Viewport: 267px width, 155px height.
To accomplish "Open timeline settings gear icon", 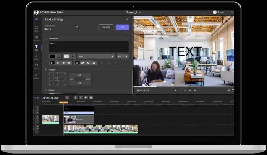I will (91, 98).
